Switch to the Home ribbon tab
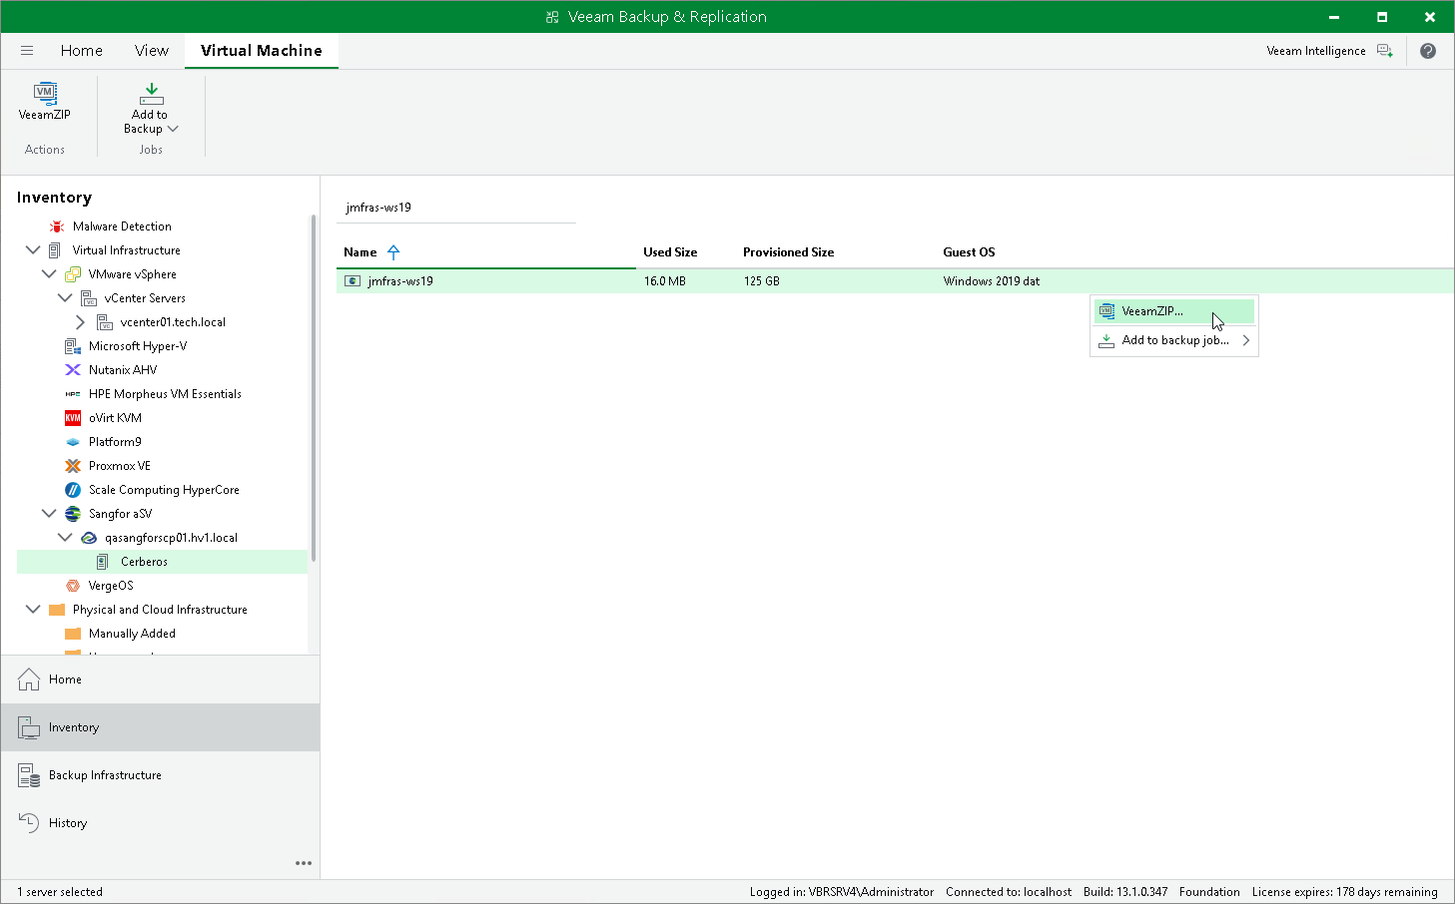 point(82,50)
